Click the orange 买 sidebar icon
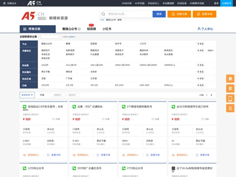 click(x=230, y=88)
